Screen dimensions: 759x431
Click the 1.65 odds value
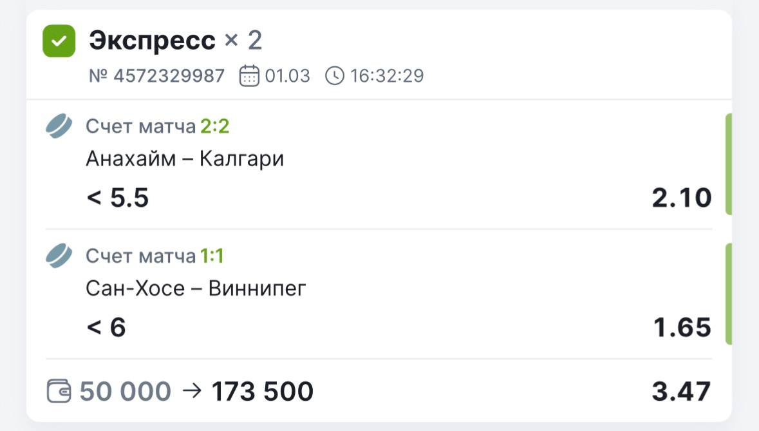(682, 327)
